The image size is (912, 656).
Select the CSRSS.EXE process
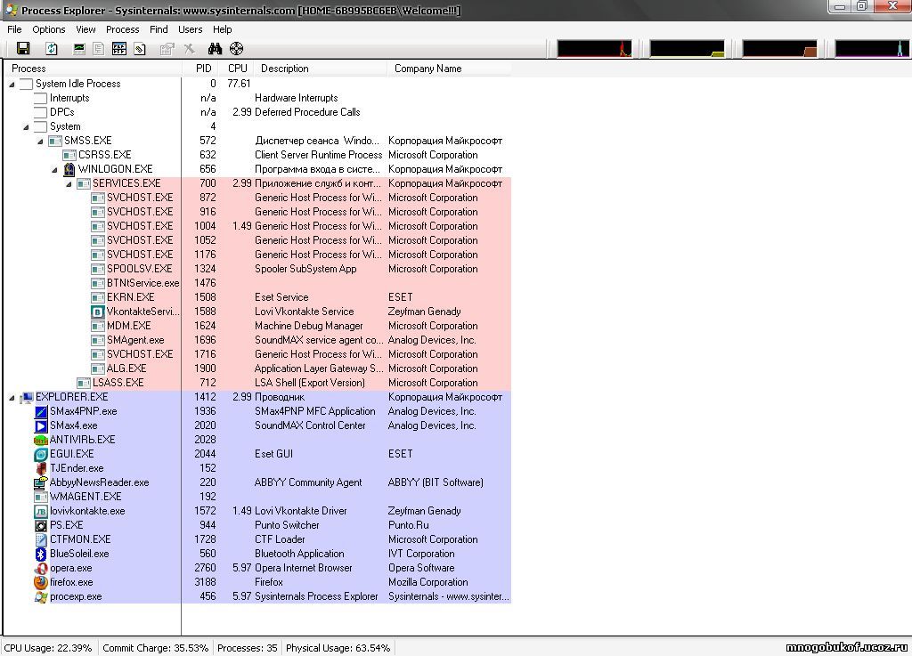point(288,155)
